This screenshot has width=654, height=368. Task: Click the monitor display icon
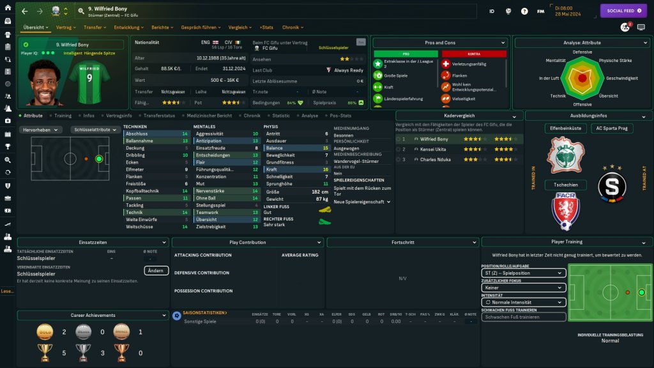tap(641, 27)
